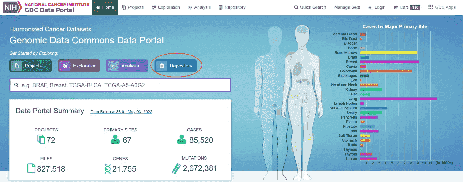Click the icon in the Get Started Projects button
Viewport: 463px width, 182px height.
coord(16,66)
